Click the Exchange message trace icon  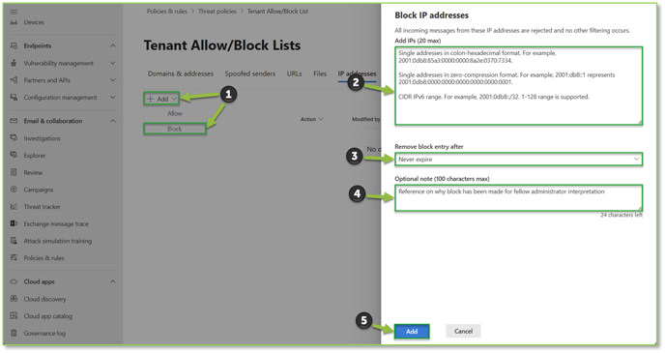pyautogui.click(x=14, y=223)
